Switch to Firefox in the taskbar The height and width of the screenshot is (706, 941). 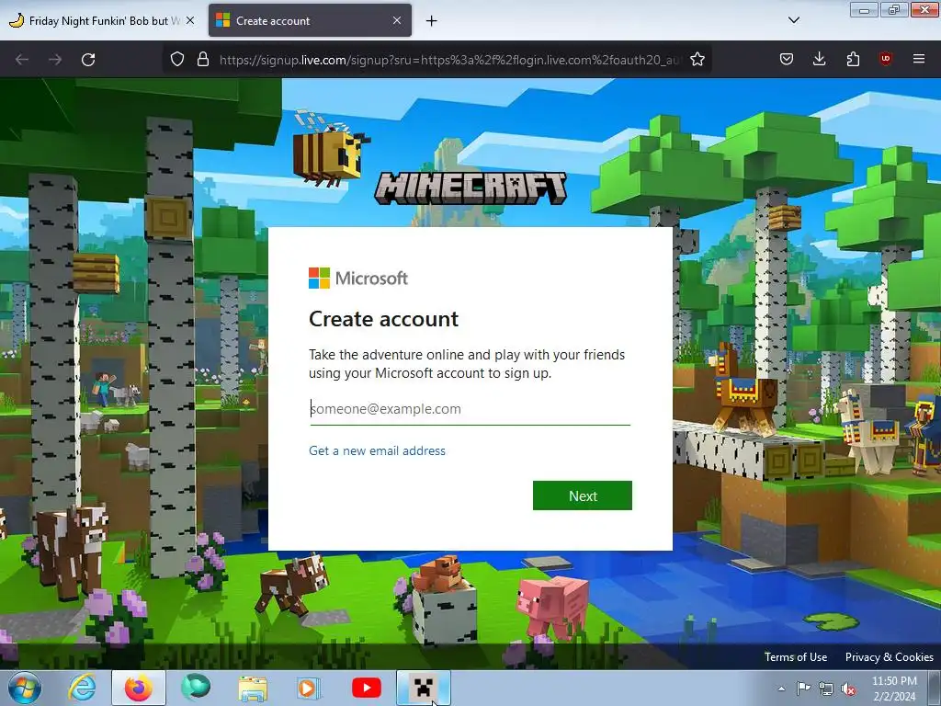click(x=139, y=688)
